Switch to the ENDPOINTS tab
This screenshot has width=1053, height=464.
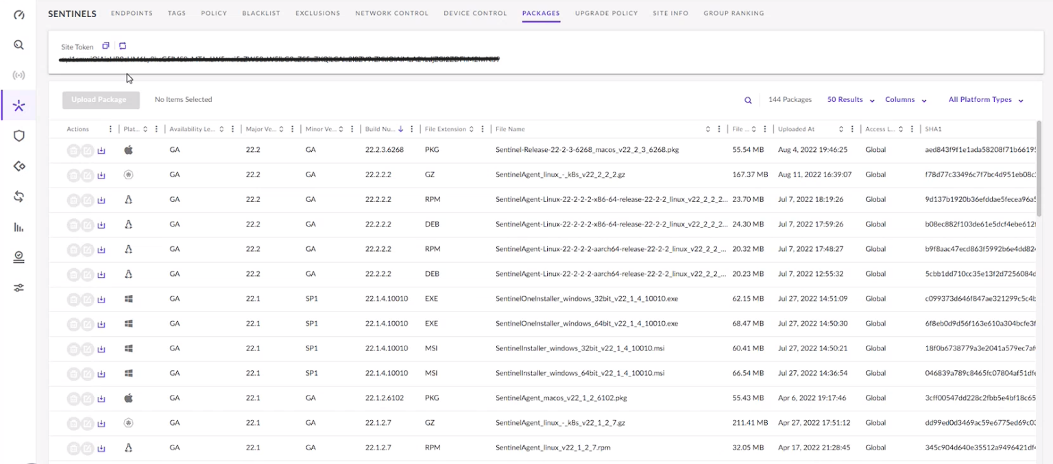(132, 13)
